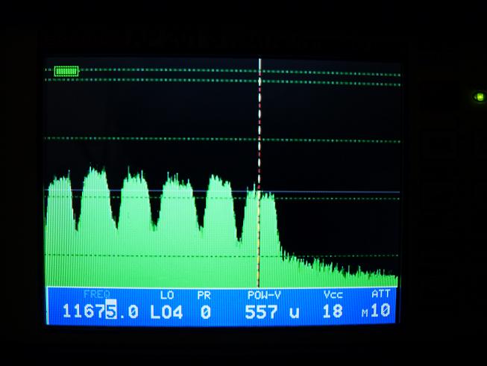
Task: Click the small M indicator beside ATT
Action: [x=365, y=314]
